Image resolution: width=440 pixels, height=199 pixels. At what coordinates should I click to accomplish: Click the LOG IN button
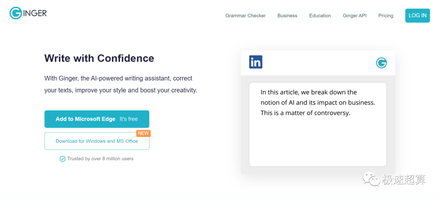[418, 15]
